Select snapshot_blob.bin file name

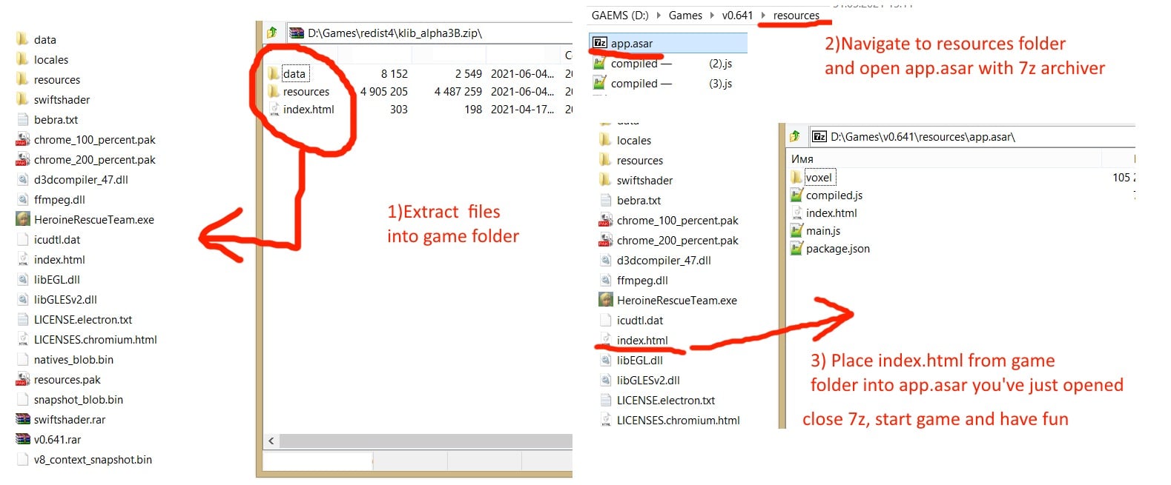coord(79,400)
